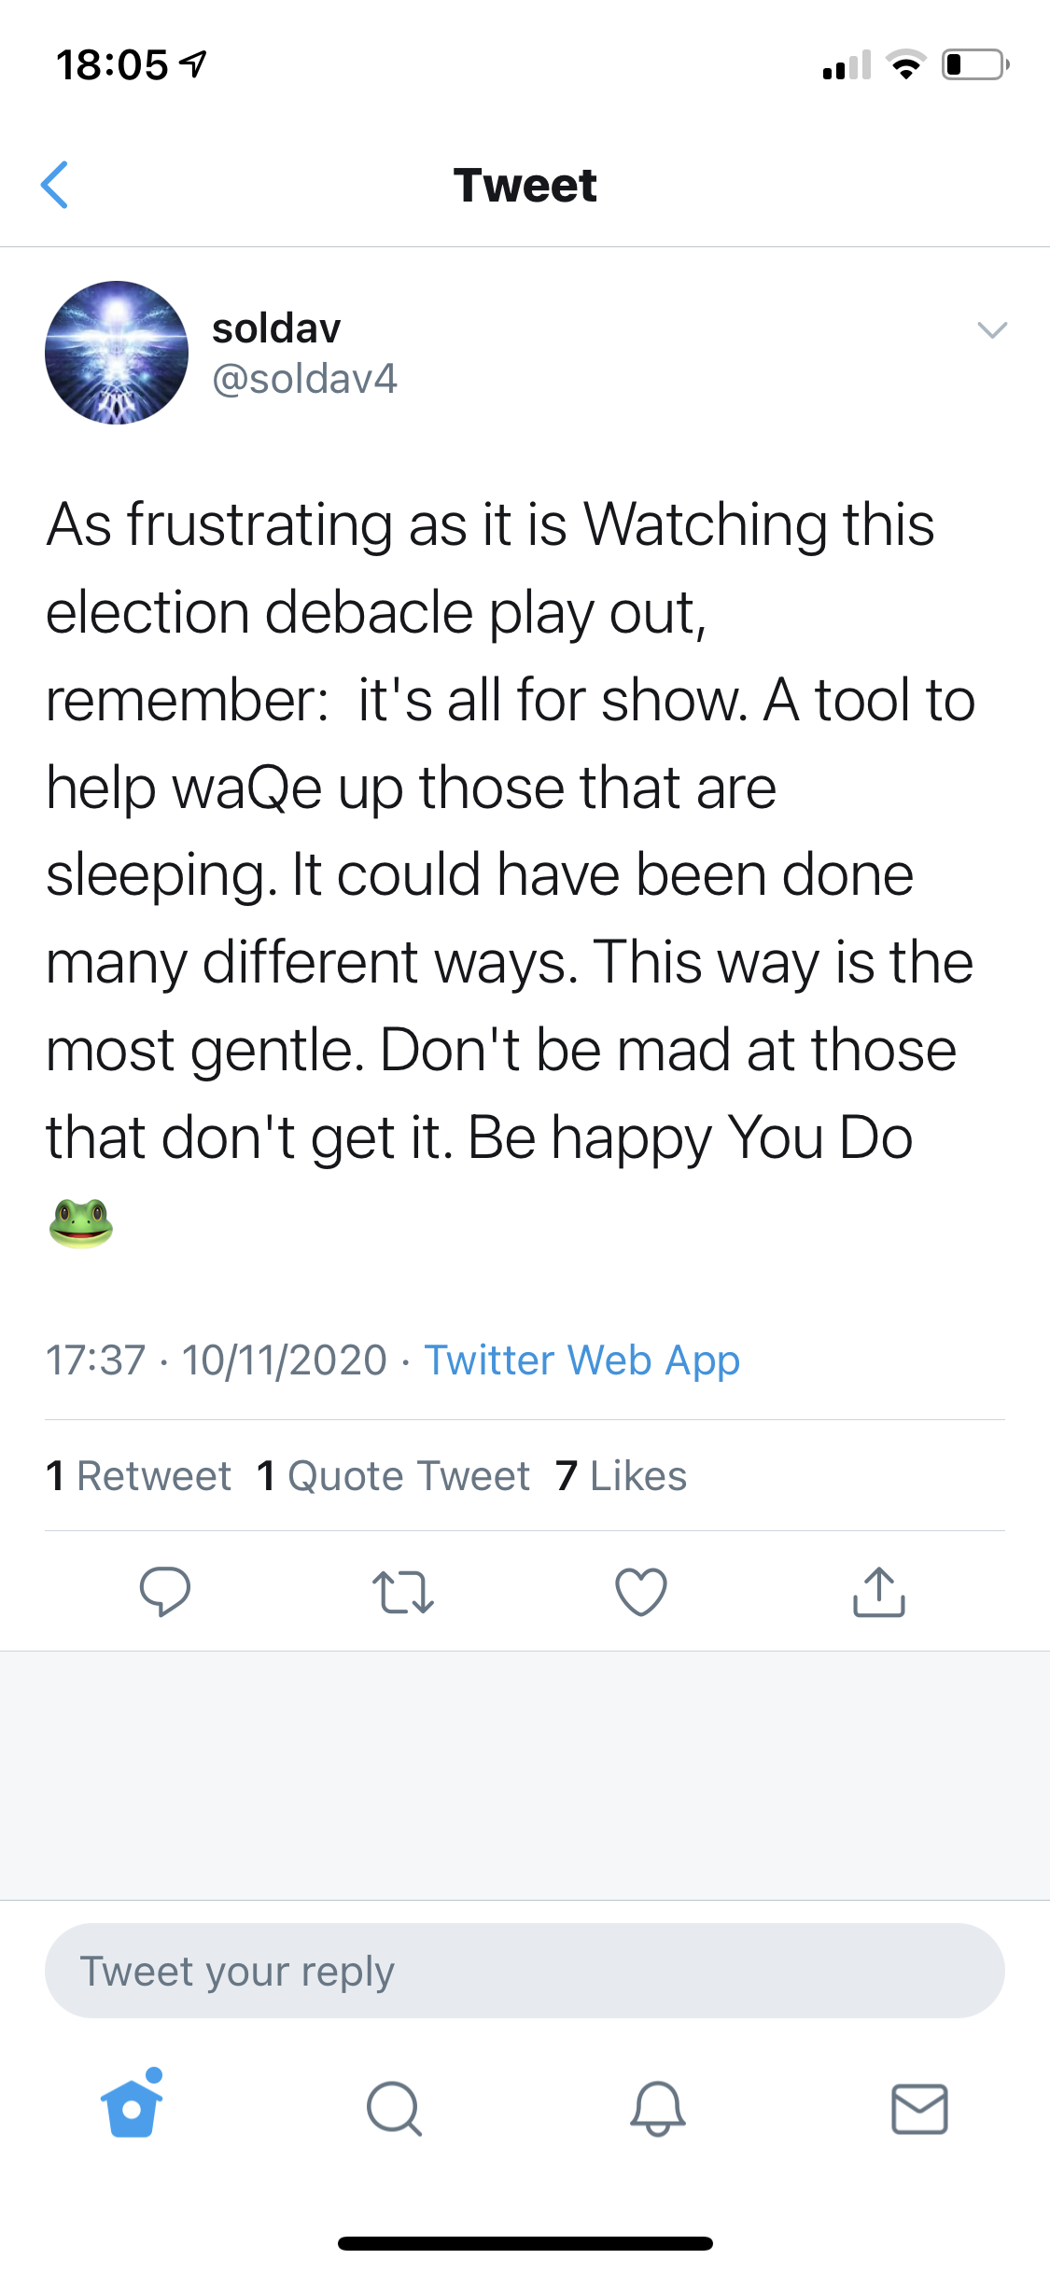
Task: Tap the battery status icon
Action: click(x=974, y=64)
